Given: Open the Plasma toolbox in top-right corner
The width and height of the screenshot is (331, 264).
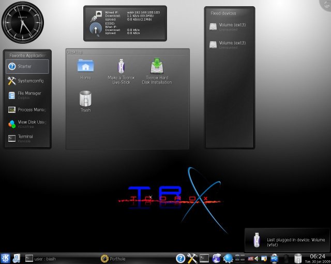Looking at the screenshot, I should [326, 4].
